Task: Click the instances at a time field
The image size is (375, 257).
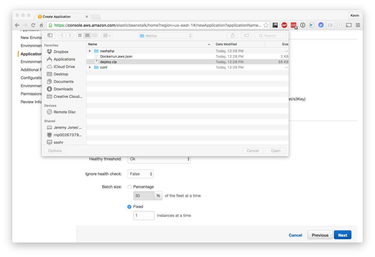Action: (144, 216)
